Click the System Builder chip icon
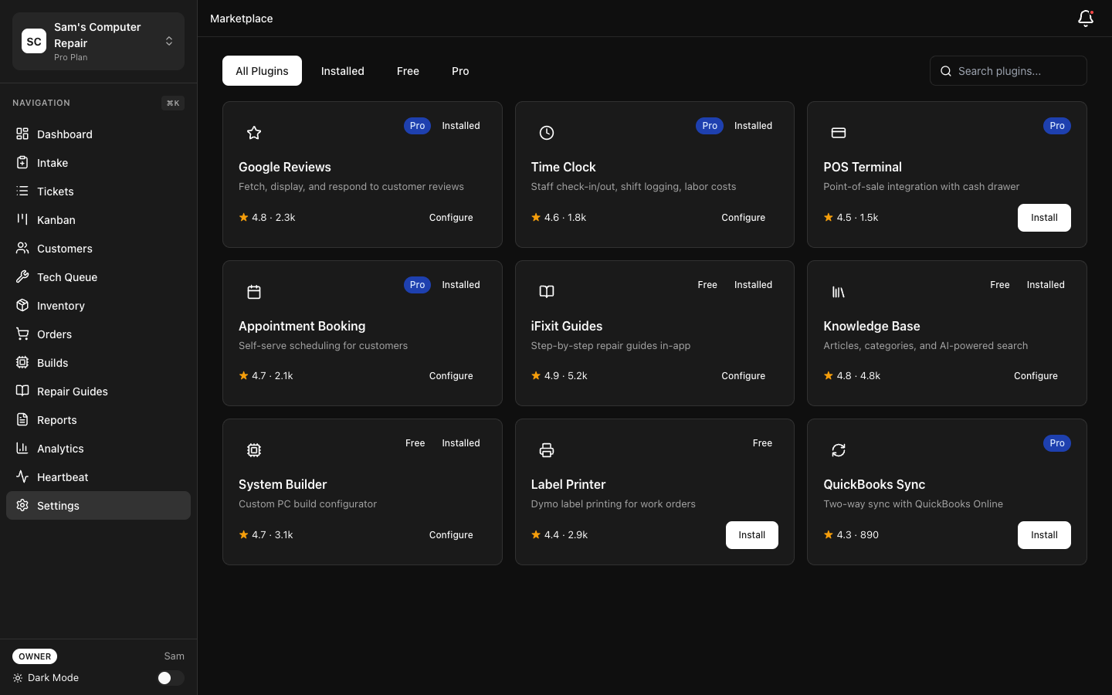 254,450
